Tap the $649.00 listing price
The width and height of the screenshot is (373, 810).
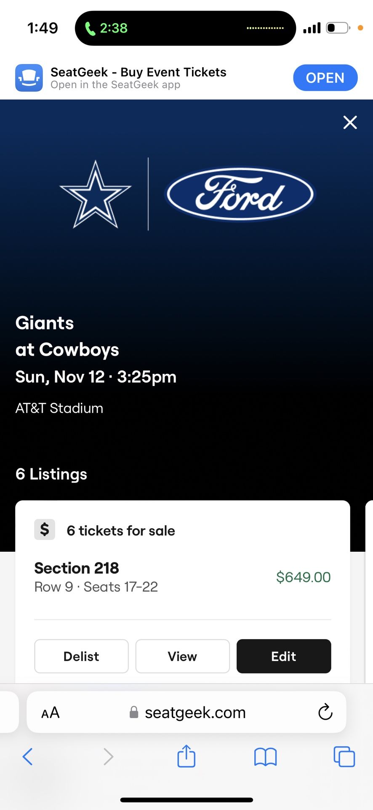[x=303, y=577]
